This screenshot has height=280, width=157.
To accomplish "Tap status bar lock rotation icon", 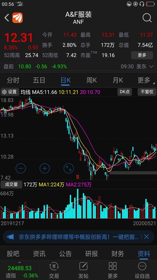I will tap(135, 4).
